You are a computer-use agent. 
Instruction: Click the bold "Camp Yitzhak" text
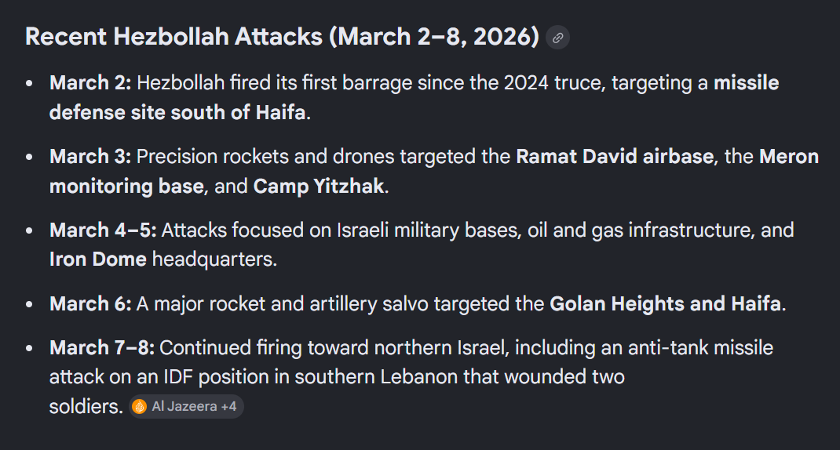point(319,187)
